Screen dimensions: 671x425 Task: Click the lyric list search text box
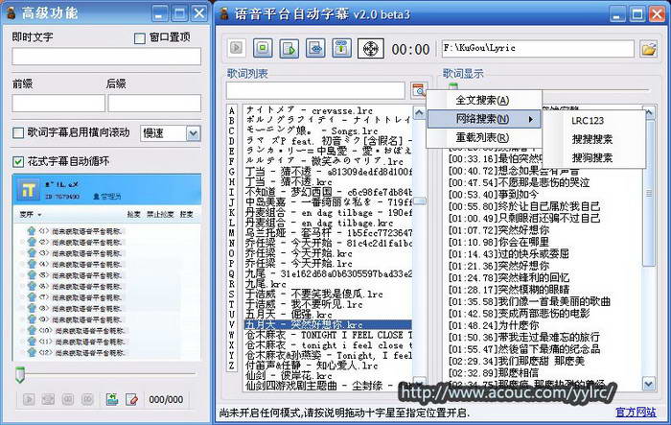coord(315,90)
